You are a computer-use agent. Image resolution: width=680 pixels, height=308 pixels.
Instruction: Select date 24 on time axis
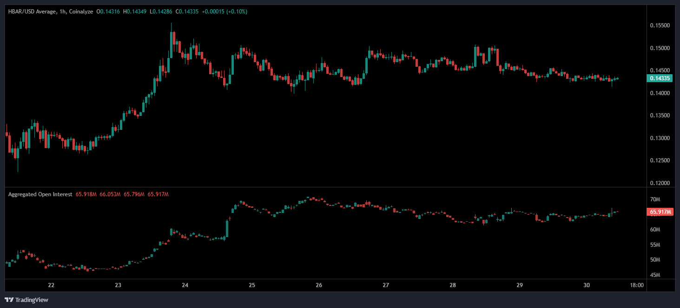coord(185,285)
